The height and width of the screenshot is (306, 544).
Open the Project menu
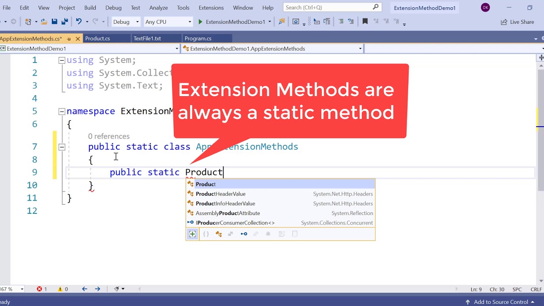tap(67, 8)
